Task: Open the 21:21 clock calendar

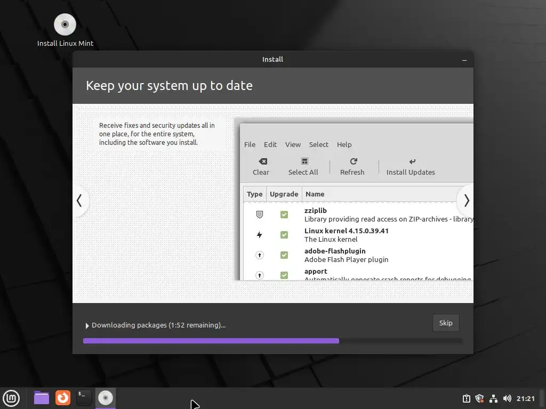Action: [525, 398]
